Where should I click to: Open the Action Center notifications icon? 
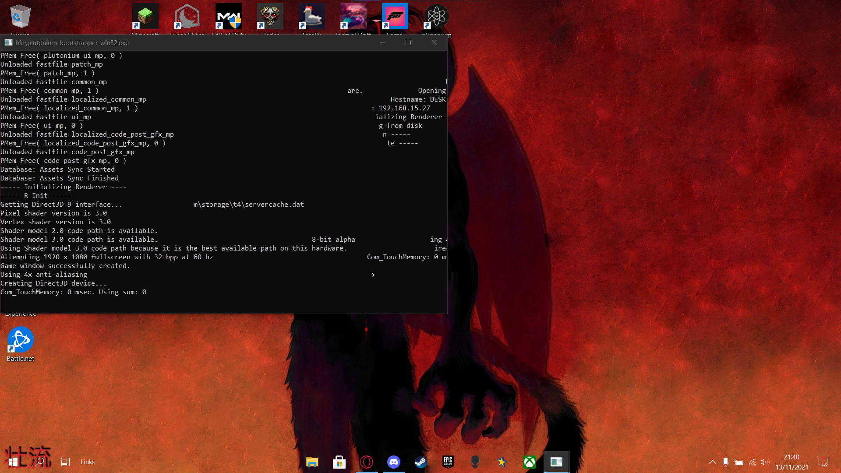click(x=823, y=462)
